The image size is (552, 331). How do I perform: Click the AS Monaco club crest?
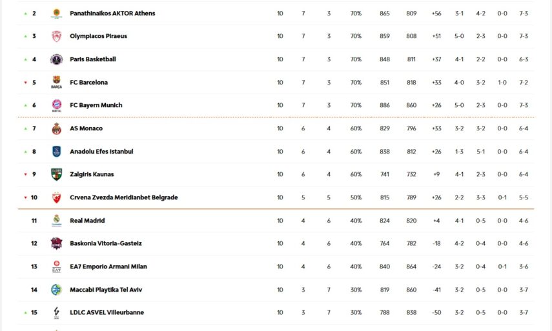(56, 128)
